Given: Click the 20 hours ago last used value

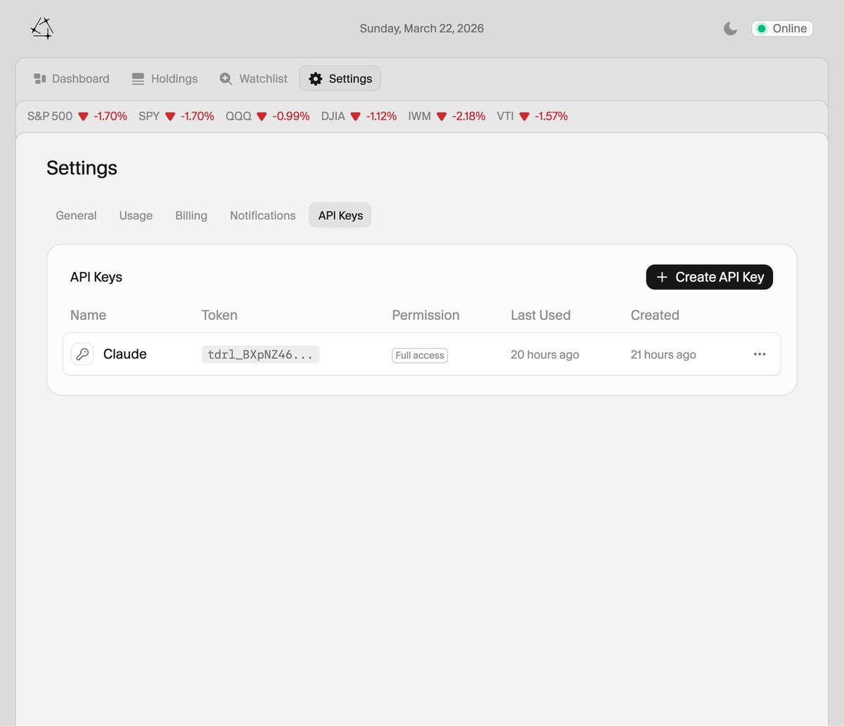Looking at the screenshot, I should (545, 355).
